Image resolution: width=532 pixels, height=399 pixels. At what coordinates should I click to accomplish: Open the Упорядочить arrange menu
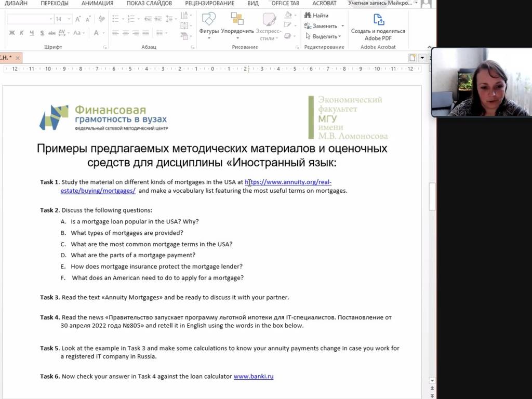click(x=237, y=25)
